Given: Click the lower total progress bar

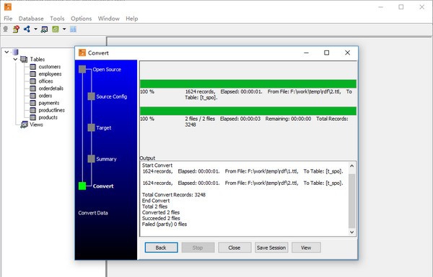Looking at the screenshot, I should pyautogui.click(x=248, y=111).
